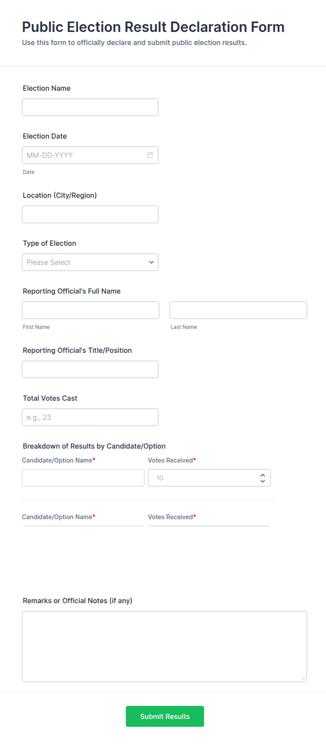Viewport: 326px width, 744px height.
Task: Decrease Votes Received with the down arrow
Action: tap(263, 481)
